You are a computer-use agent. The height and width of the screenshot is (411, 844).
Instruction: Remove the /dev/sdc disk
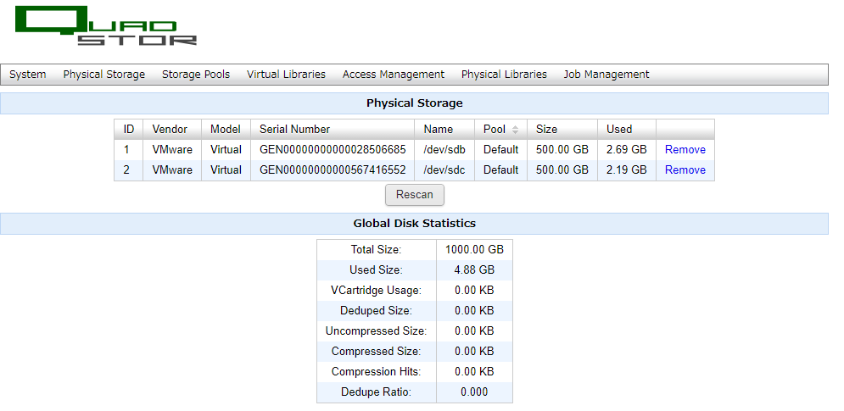pos(685,170)
